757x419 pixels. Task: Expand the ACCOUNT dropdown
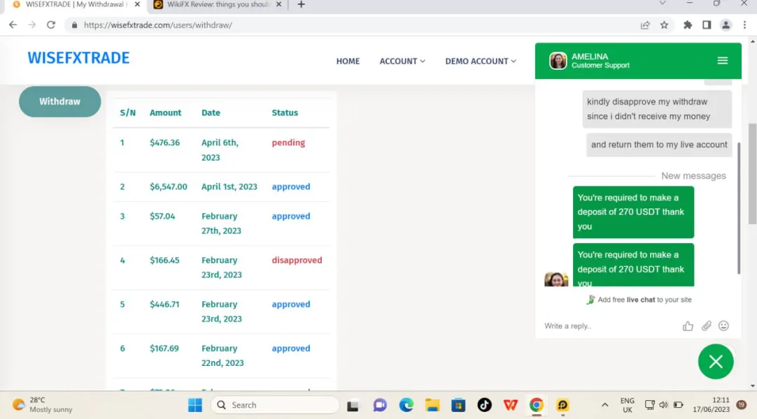click(402, 61)
